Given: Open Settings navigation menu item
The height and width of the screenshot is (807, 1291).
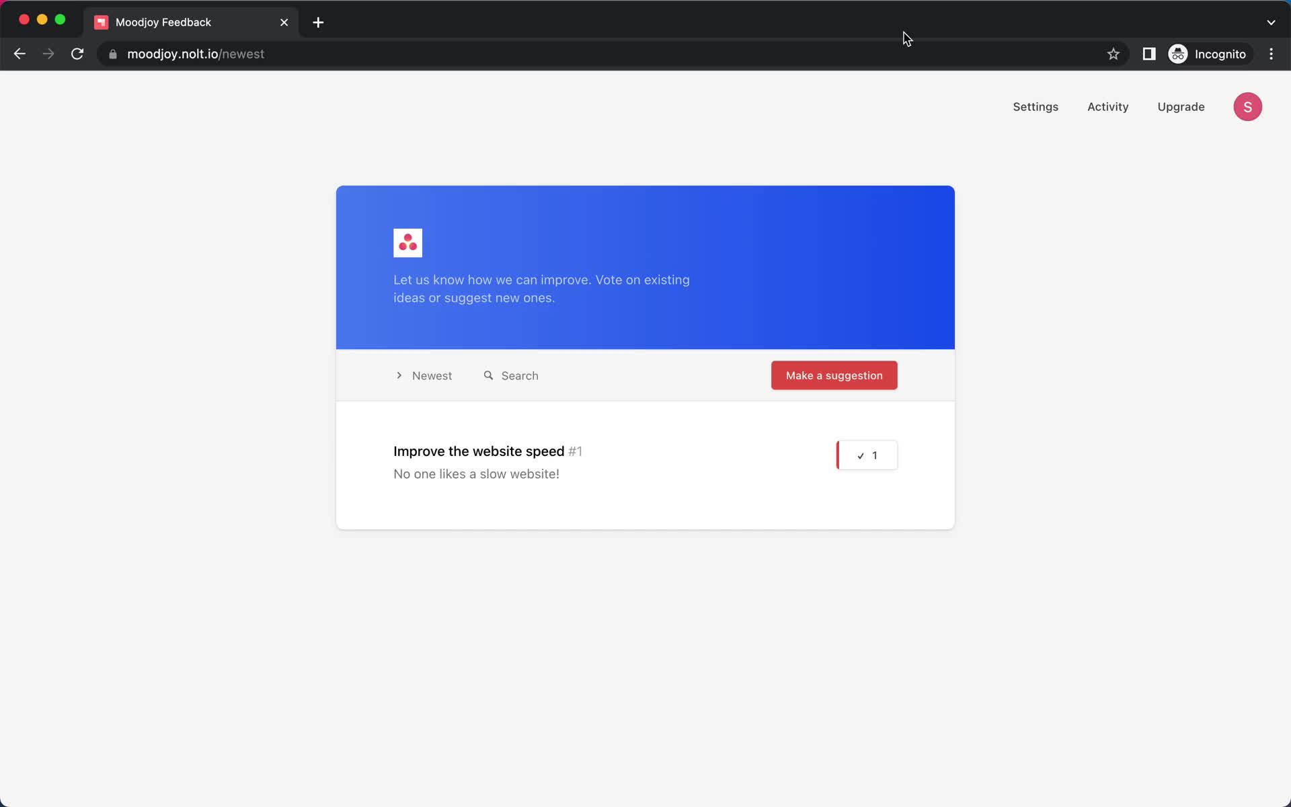Looking at the screenshot, I should (1035, 106).
